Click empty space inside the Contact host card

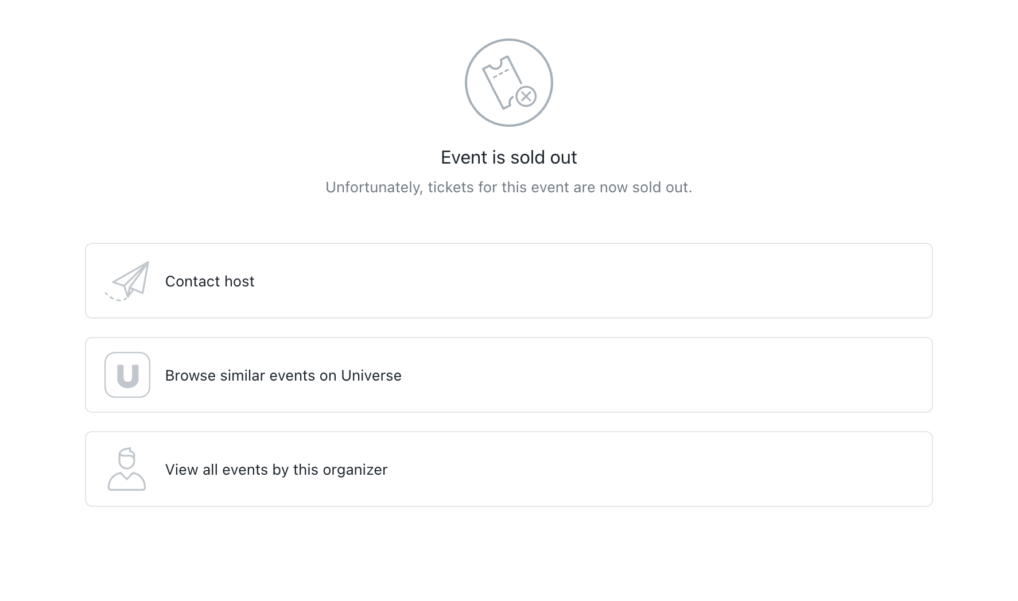pos(631,281)
